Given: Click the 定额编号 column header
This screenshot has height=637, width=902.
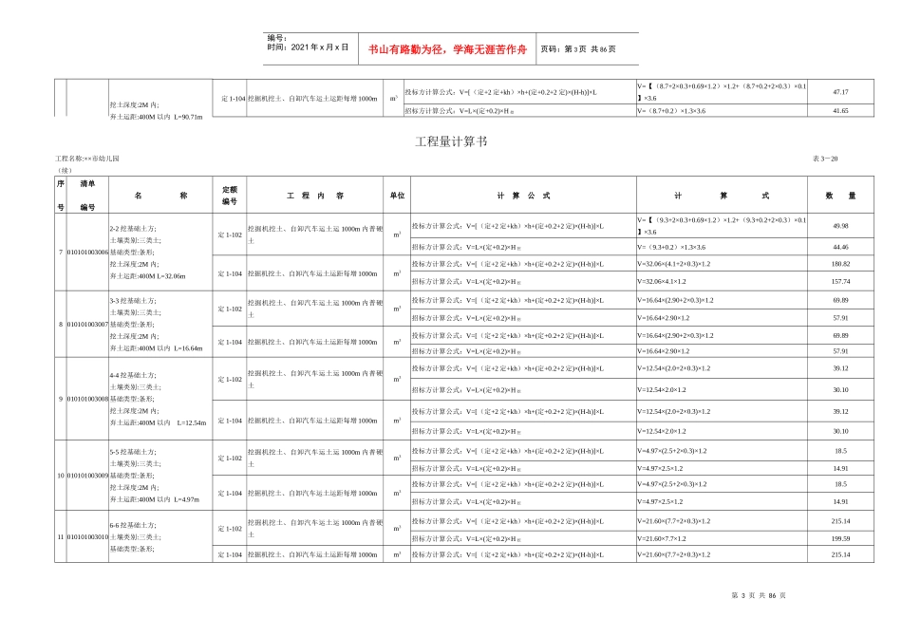Looking at the screenshot, I should (230, 196).
